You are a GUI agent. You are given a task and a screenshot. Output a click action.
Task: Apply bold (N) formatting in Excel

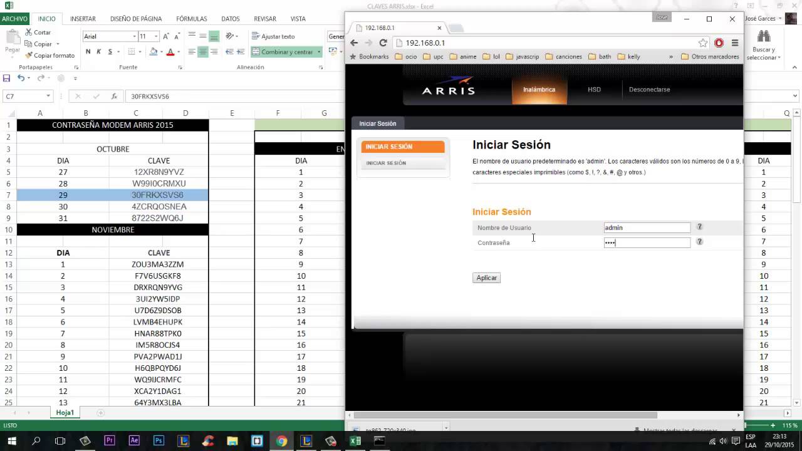coord(88,52)
